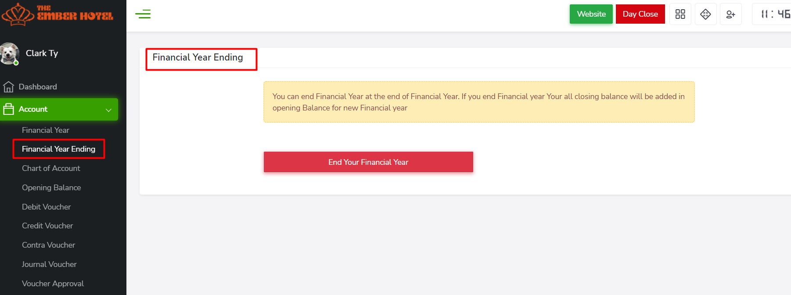791x295 pixels.
Task: Click the add user icon
Action: [x=730, y=14]
